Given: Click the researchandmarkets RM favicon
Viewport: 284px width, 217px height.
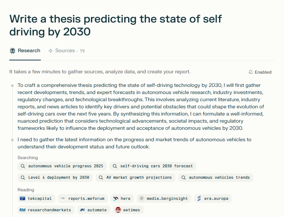Looking at the screenshot, I should point(23,210).
